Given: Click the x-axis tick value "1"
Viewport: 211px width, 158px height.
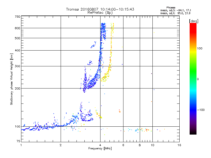Looking at the screenshot, I should pyautogui.click(x=21, y=145).
